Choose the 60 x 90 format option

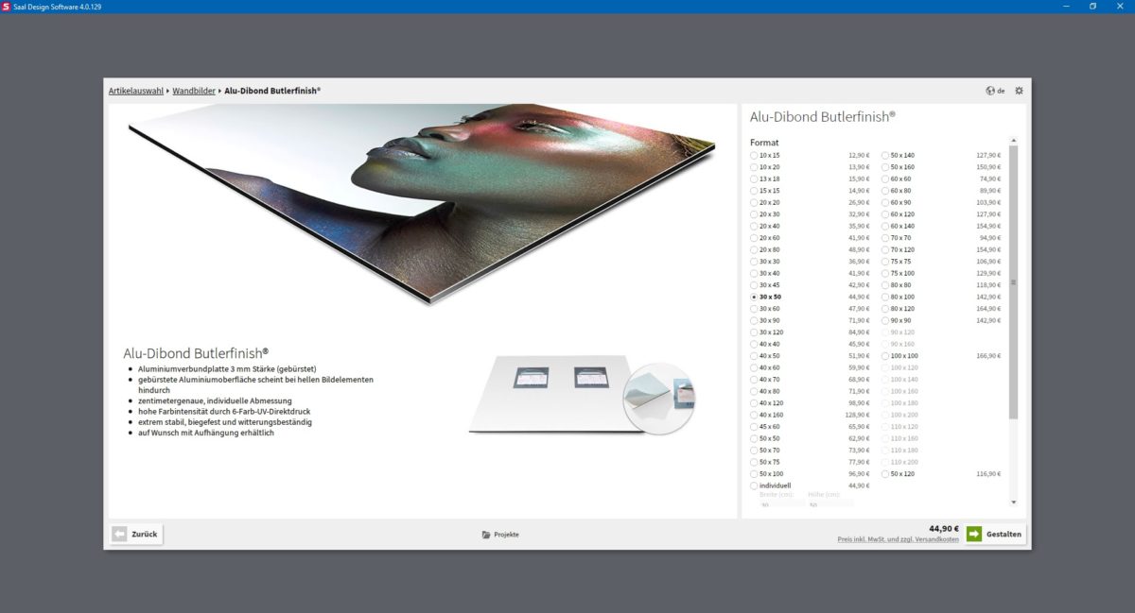885,202
